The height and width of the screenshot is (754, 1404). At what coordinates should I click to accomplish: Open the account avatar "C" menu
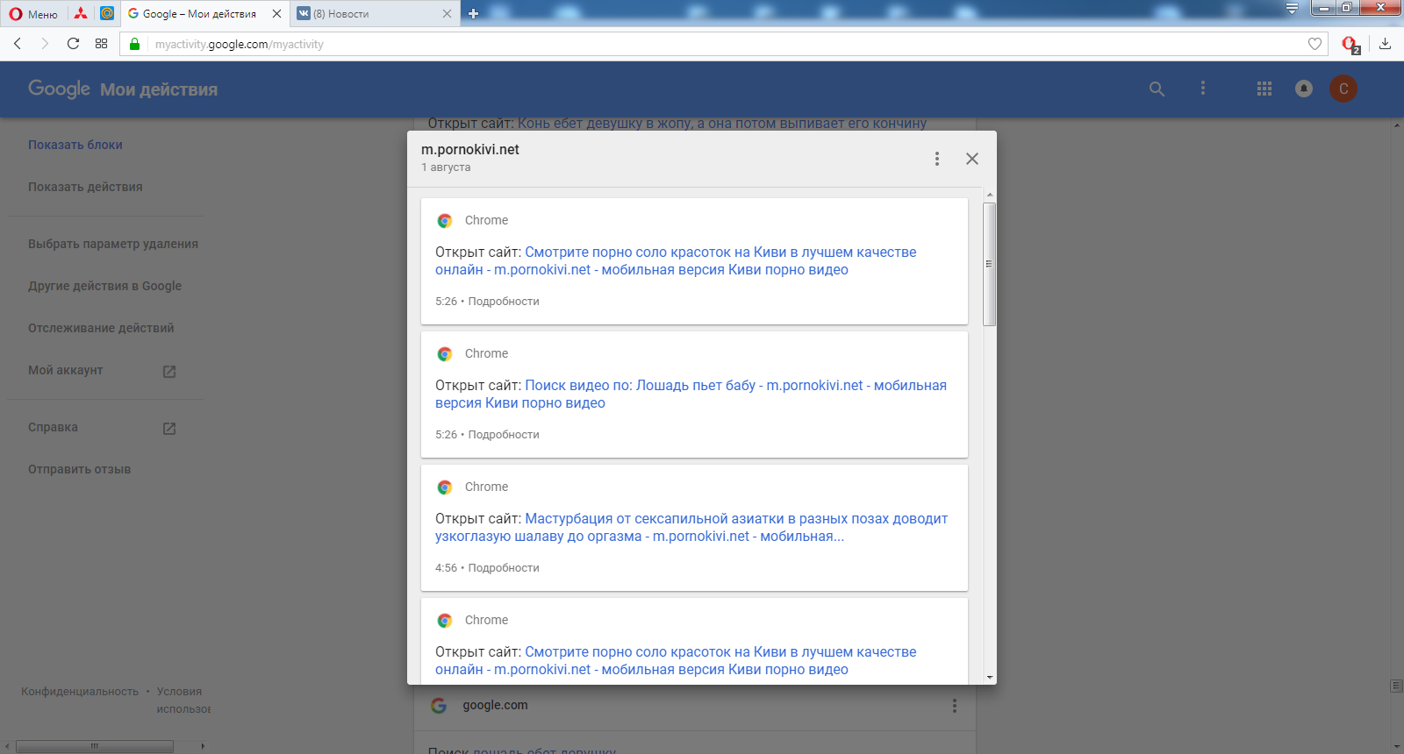tap(1343, 89)
